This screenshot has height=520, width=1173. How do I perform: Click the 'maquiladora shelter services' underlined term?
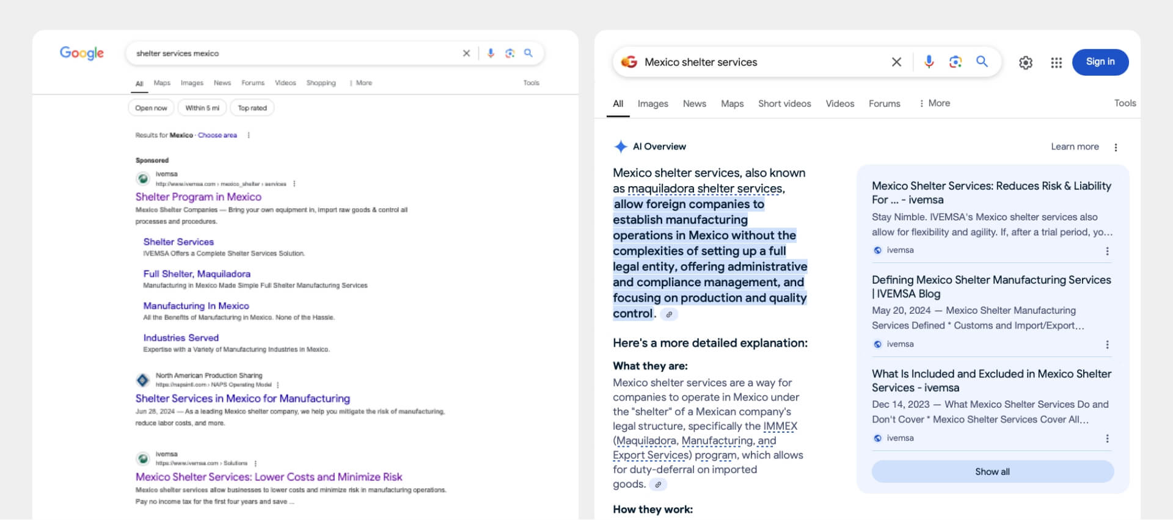[x=705, y=189]
